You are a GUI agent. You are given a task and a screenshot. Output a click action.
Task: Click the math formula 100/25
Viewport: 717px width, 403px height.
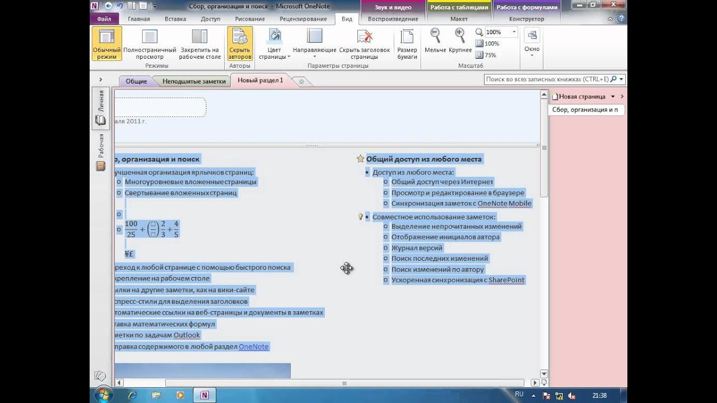[x=152, y=229]
